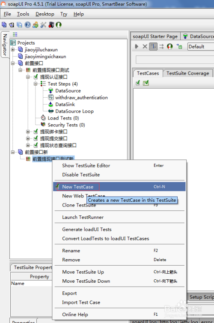214x323 pixels.
Task: Toggle sequential TestCase run mode button
Action: point(153,47)
